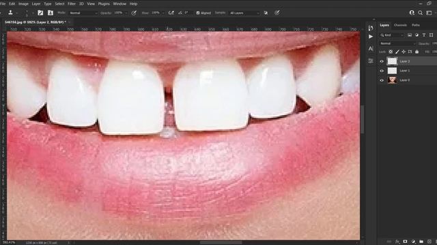Open the View menu
The image size is (437, 245).
click(91, 4)
